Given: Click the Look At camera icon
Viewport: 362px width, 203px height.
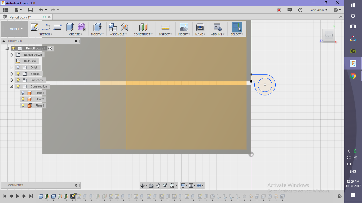Looking at the screenshot, I should tap(151, 186).
